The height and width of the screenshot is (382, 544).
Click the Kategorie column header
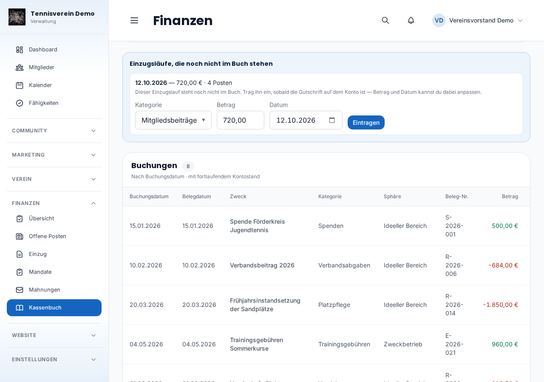[330, 197]
